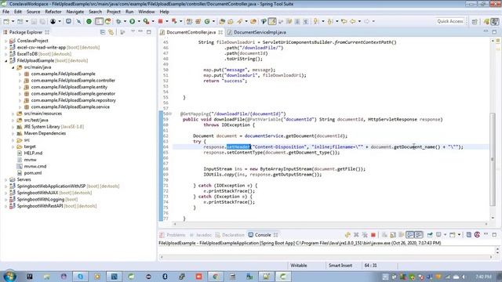This screenshot has height=282, width=502.
Task: Open the Package Explorer View Menu dropdown
Action: pos(133,31)
